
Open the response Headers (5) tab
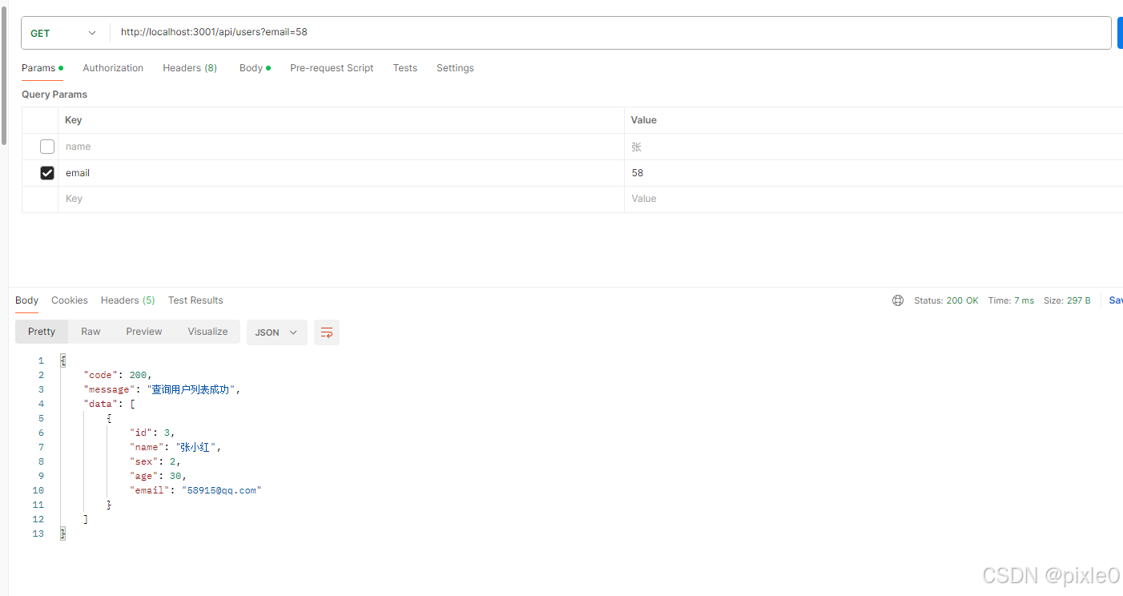(x=128, y=300)
